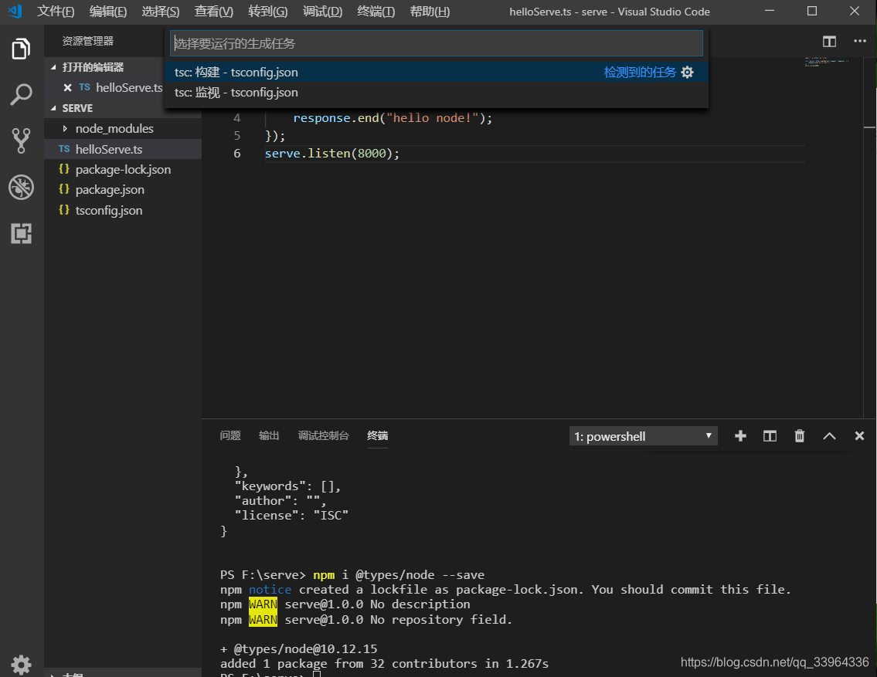Click the editor vertical scrollbar
This screenshot has width=877, height=677.
click(870, 238)
